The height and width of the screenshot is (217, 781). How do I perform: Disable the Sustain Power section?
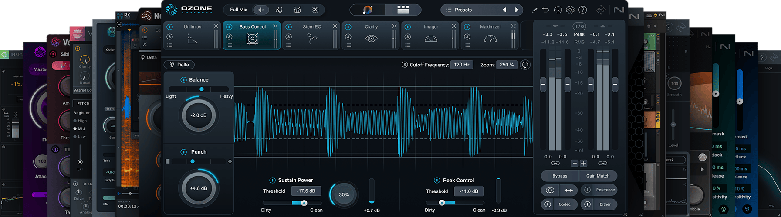272,180
